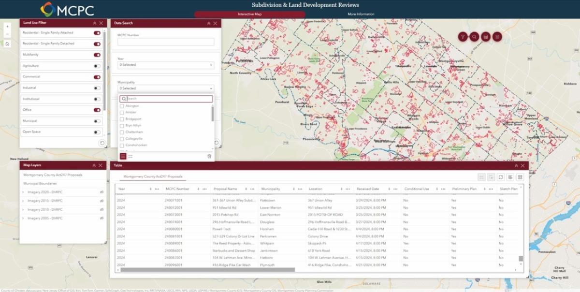Open the filter widget round button
The height and width of the screenshot is (292, 580).
click(x=463, y=37)
